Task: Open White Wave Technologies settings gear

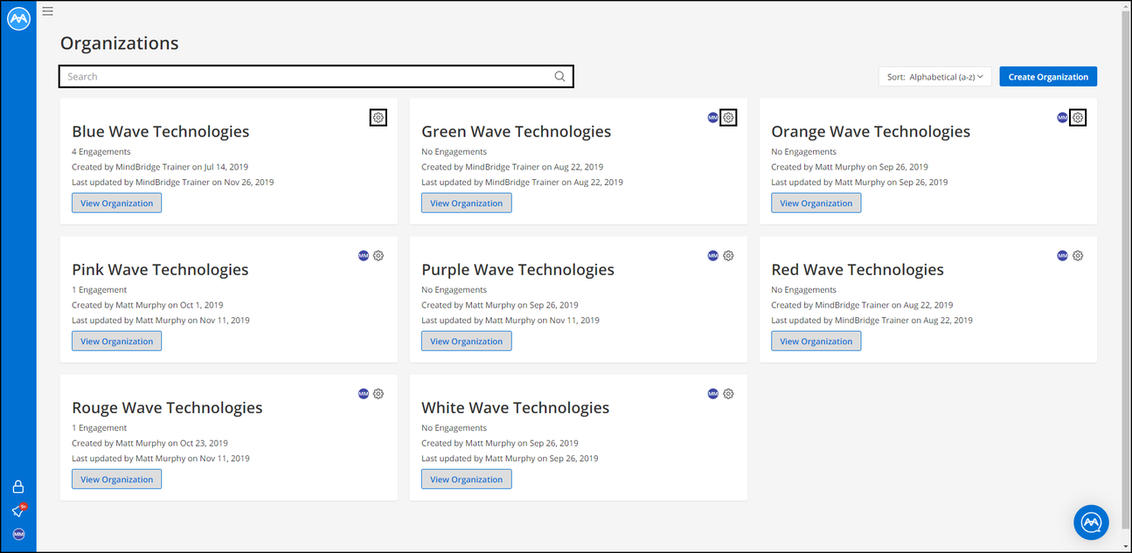Action: click(728, 394)
